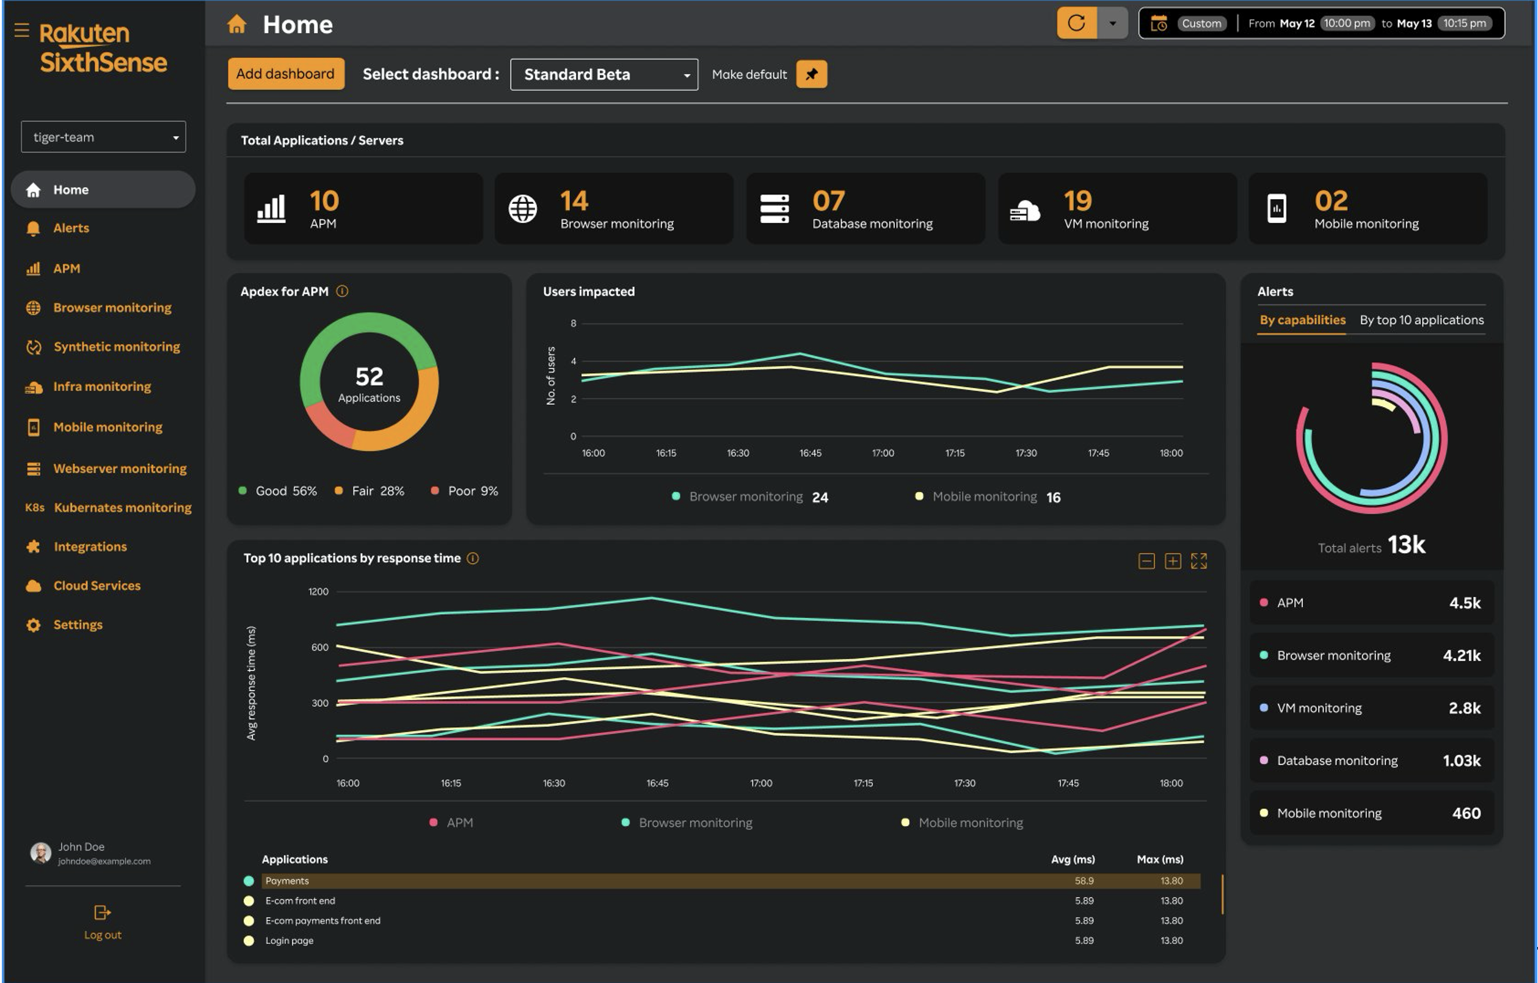
Task: Click the Settings gear icon
Action: coord(34,625)
